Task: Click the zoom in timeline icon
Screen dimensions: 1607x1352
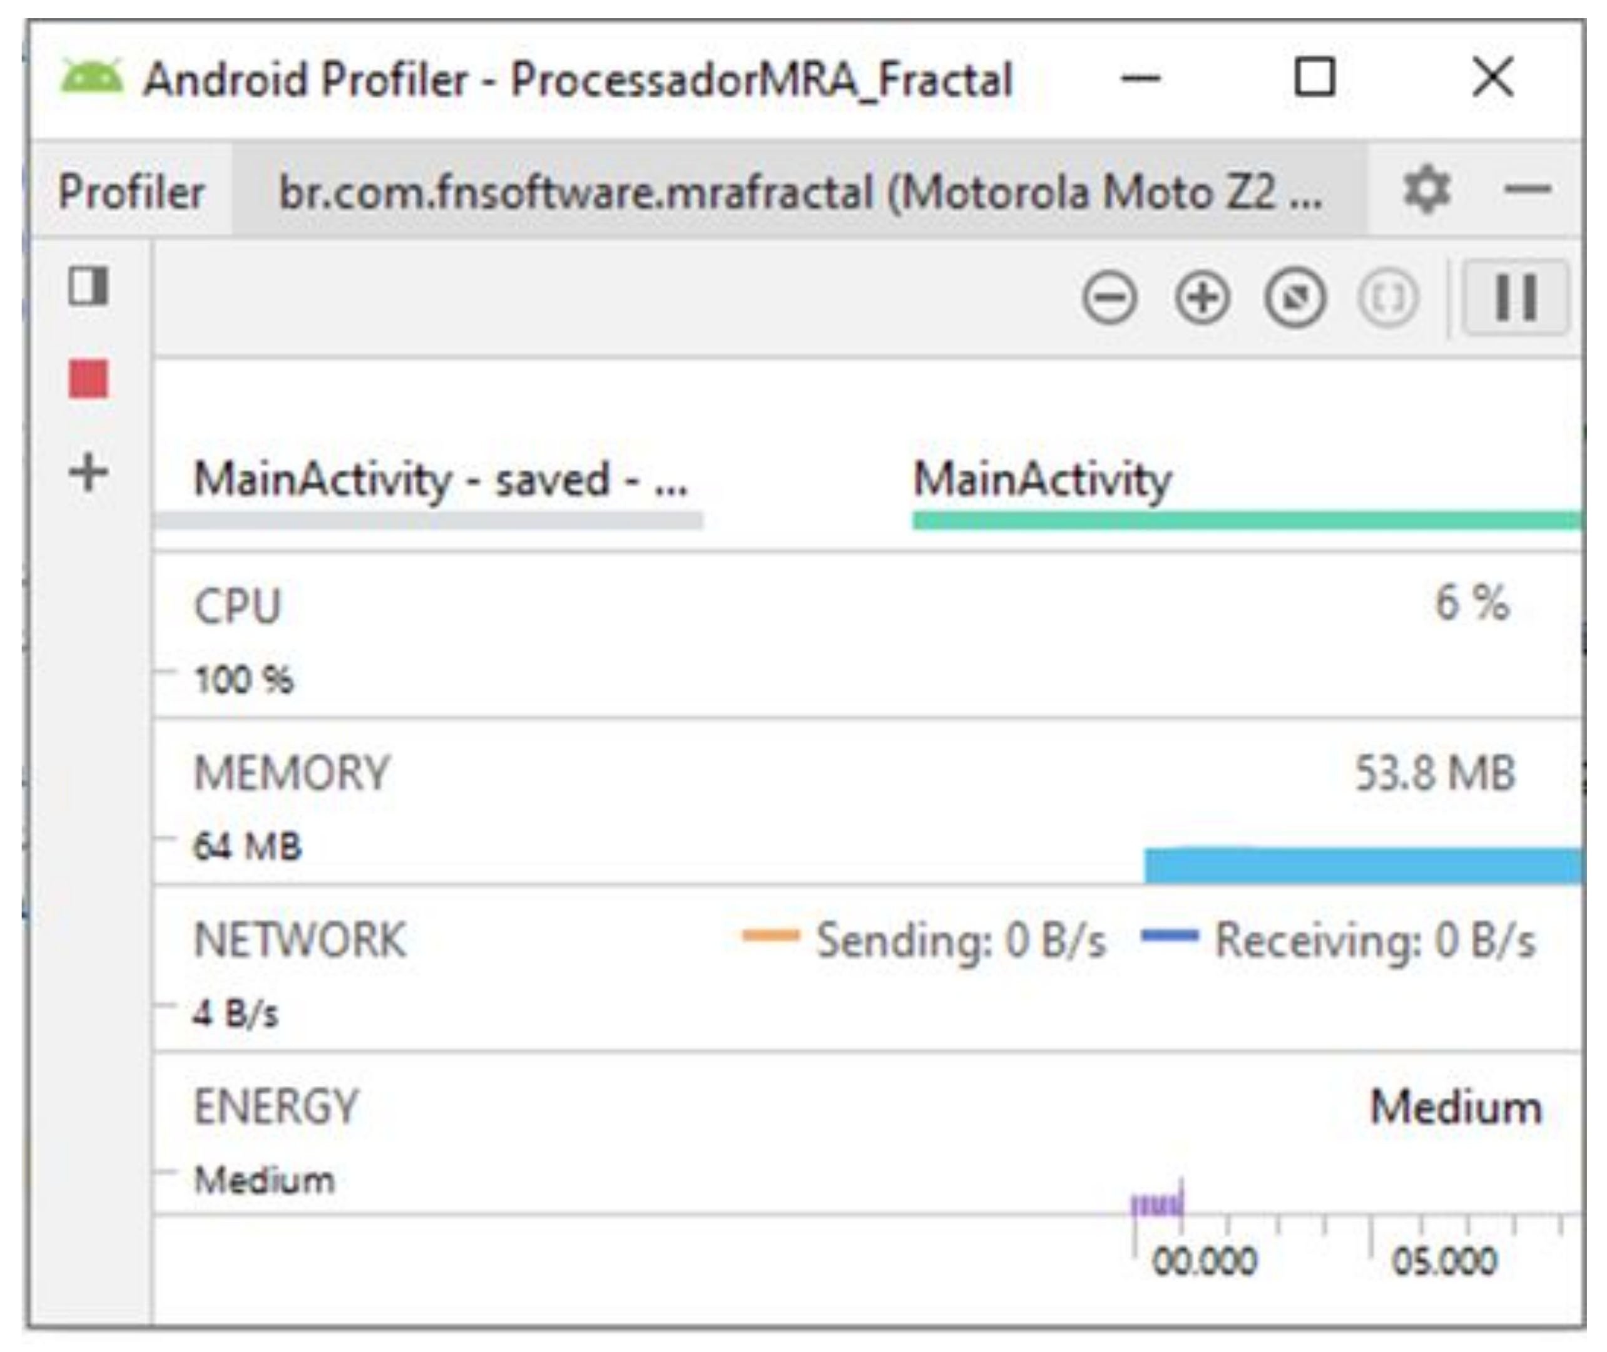Action: click(1201, 298)
